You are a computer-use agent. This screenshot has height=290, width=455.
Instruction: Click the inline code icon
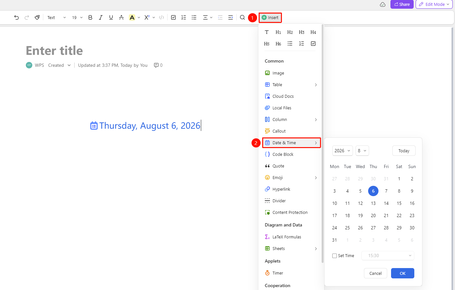tap(161, 17)
